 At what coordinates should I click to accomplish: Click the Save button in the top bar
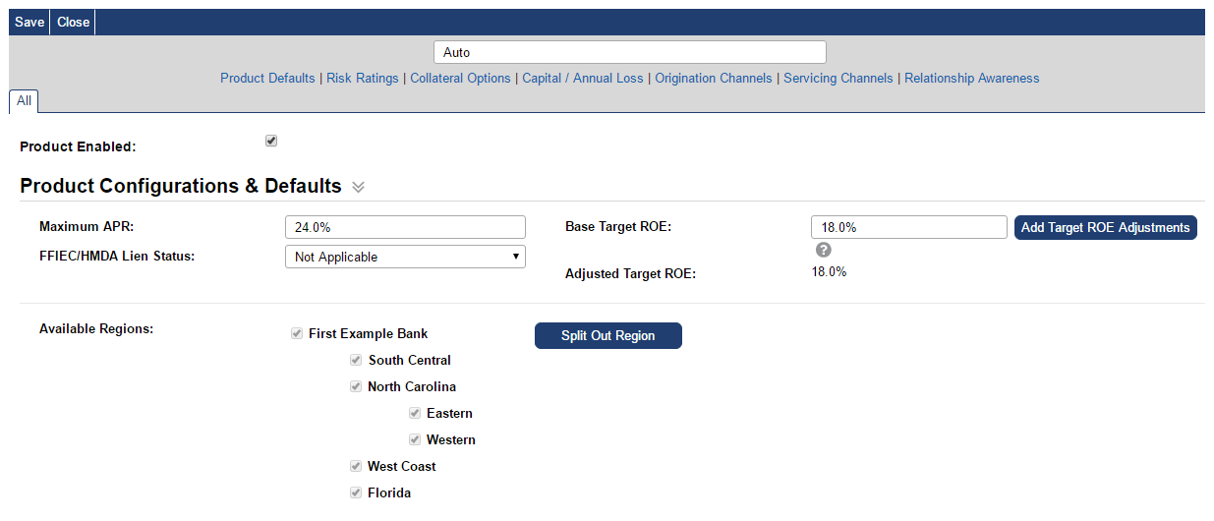[x=29, y=22]
